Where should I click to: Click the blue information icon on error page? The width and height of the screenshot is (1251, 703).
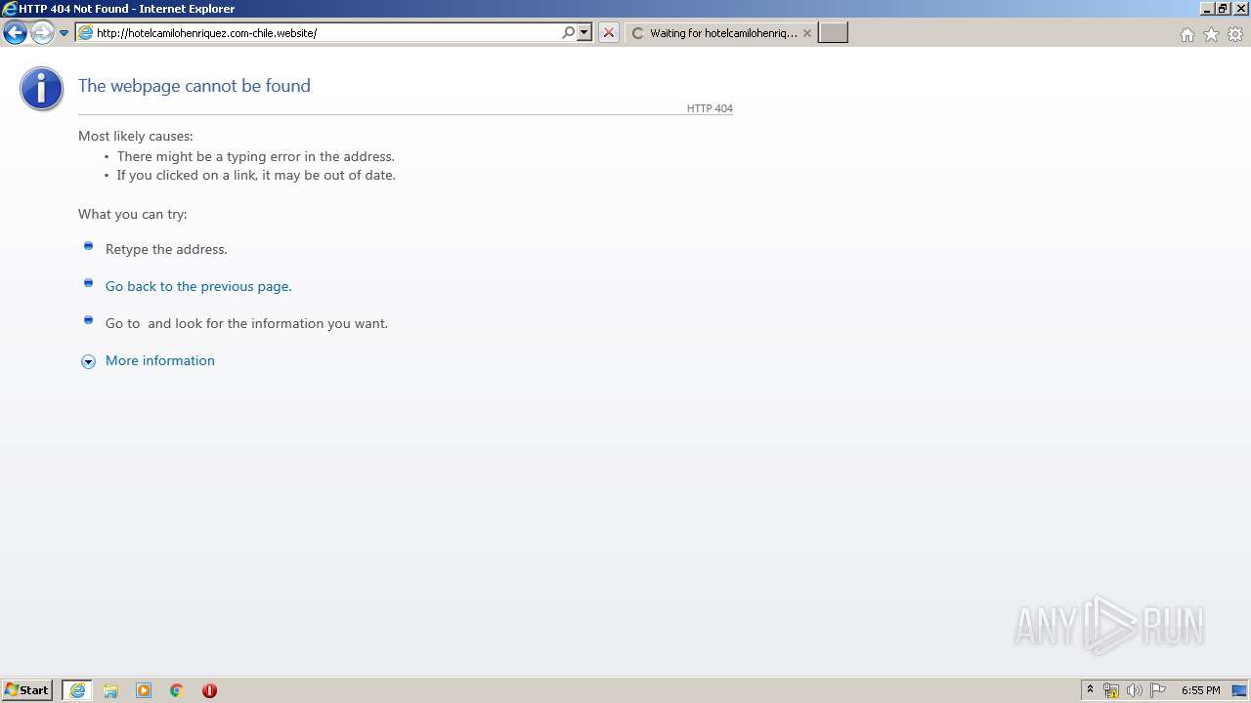tap(41, 89)
